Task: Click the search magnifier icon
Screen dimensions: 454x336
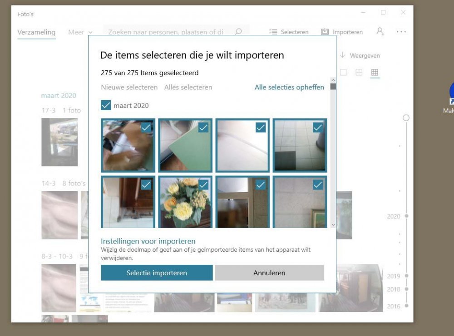Action: [238, 32]
